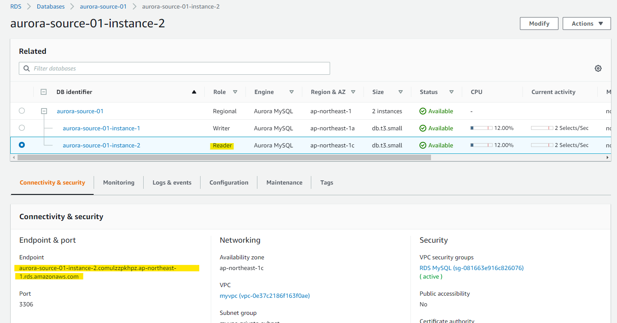The width and height of the screenshot is (617, 323).
Task: Select the aurora-source-01 cluster radio button
Action: 22,111
